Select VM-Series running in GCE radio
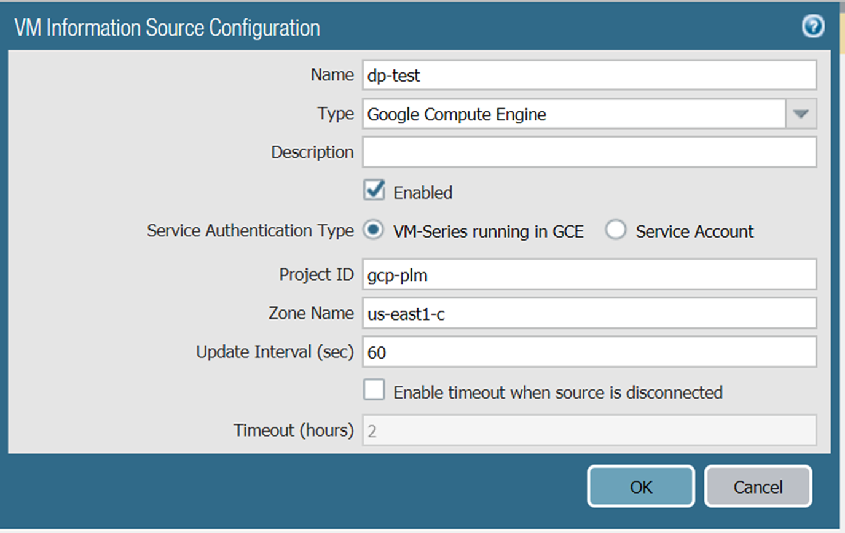The image size is (845, 533). pos(372,231)
